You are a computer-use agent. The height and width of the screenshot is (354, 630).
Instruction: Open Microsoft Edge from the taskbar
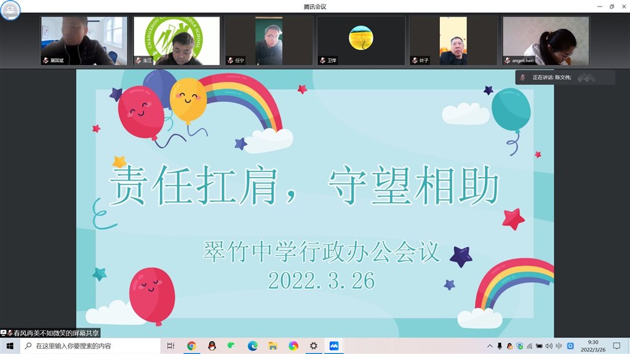(252, 345)
